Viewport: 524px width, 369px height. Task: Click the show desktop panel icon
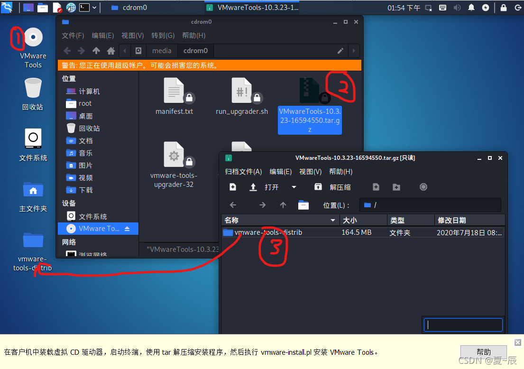[28, 8]
